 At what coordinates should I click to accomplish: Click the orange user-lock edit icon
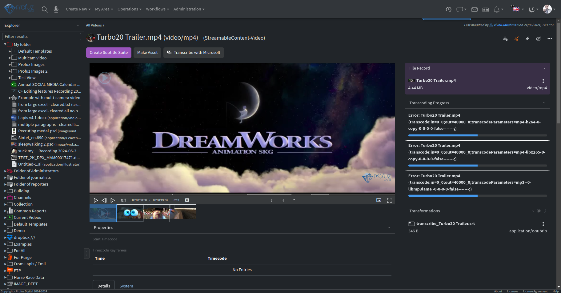coord(516,38)
